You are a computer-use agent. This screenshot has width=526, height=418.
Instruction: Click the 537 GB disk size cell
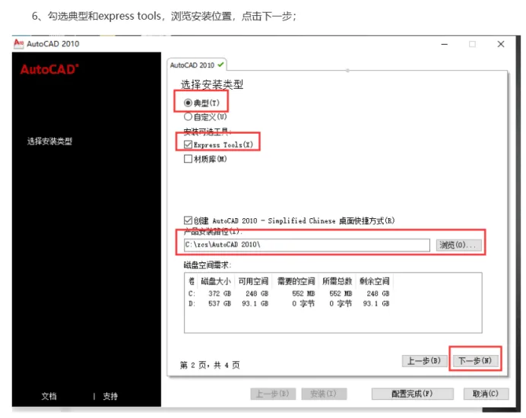pos(220,303)
